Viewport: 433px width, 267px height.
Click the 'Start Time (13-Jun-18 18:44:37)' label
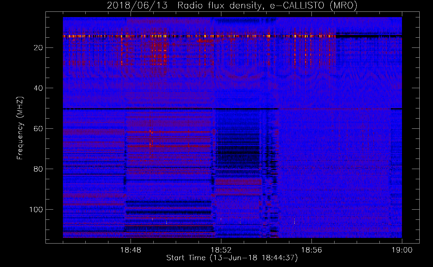tap(232, 258)
